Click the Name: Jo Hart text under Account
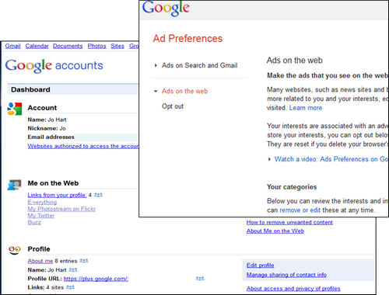This screenshot has height=295, width=389. click(47, 120)
